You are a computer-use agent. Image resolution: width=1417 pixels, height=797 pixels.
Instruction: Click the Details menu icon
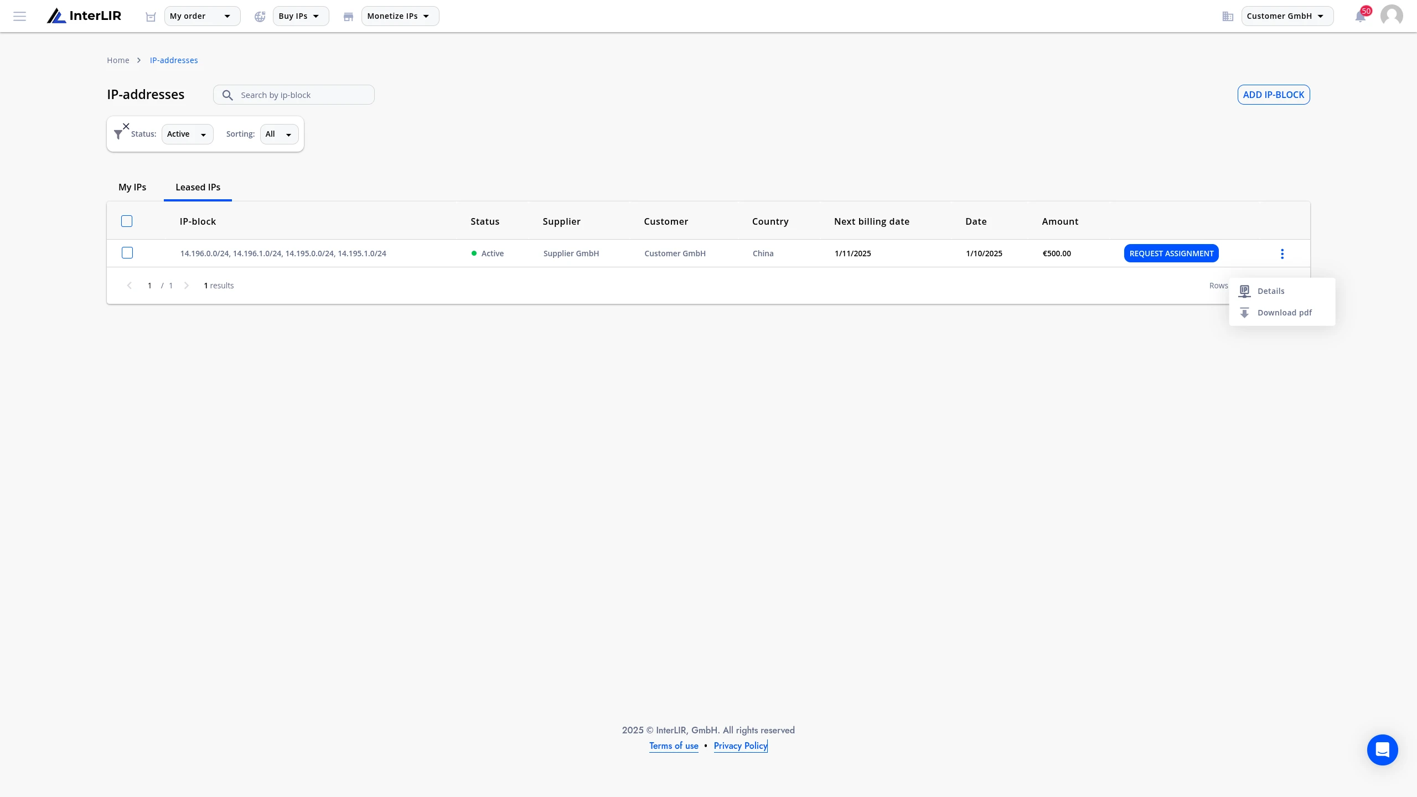(1244, 291)
